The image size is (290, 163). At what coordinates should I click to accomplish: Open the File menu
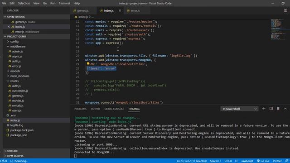[x=4, y=3]
